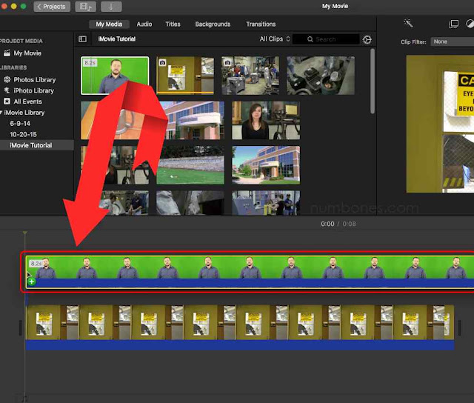The image size is (474, 403).
Task: Open browser settings gear
Action: 367,39
